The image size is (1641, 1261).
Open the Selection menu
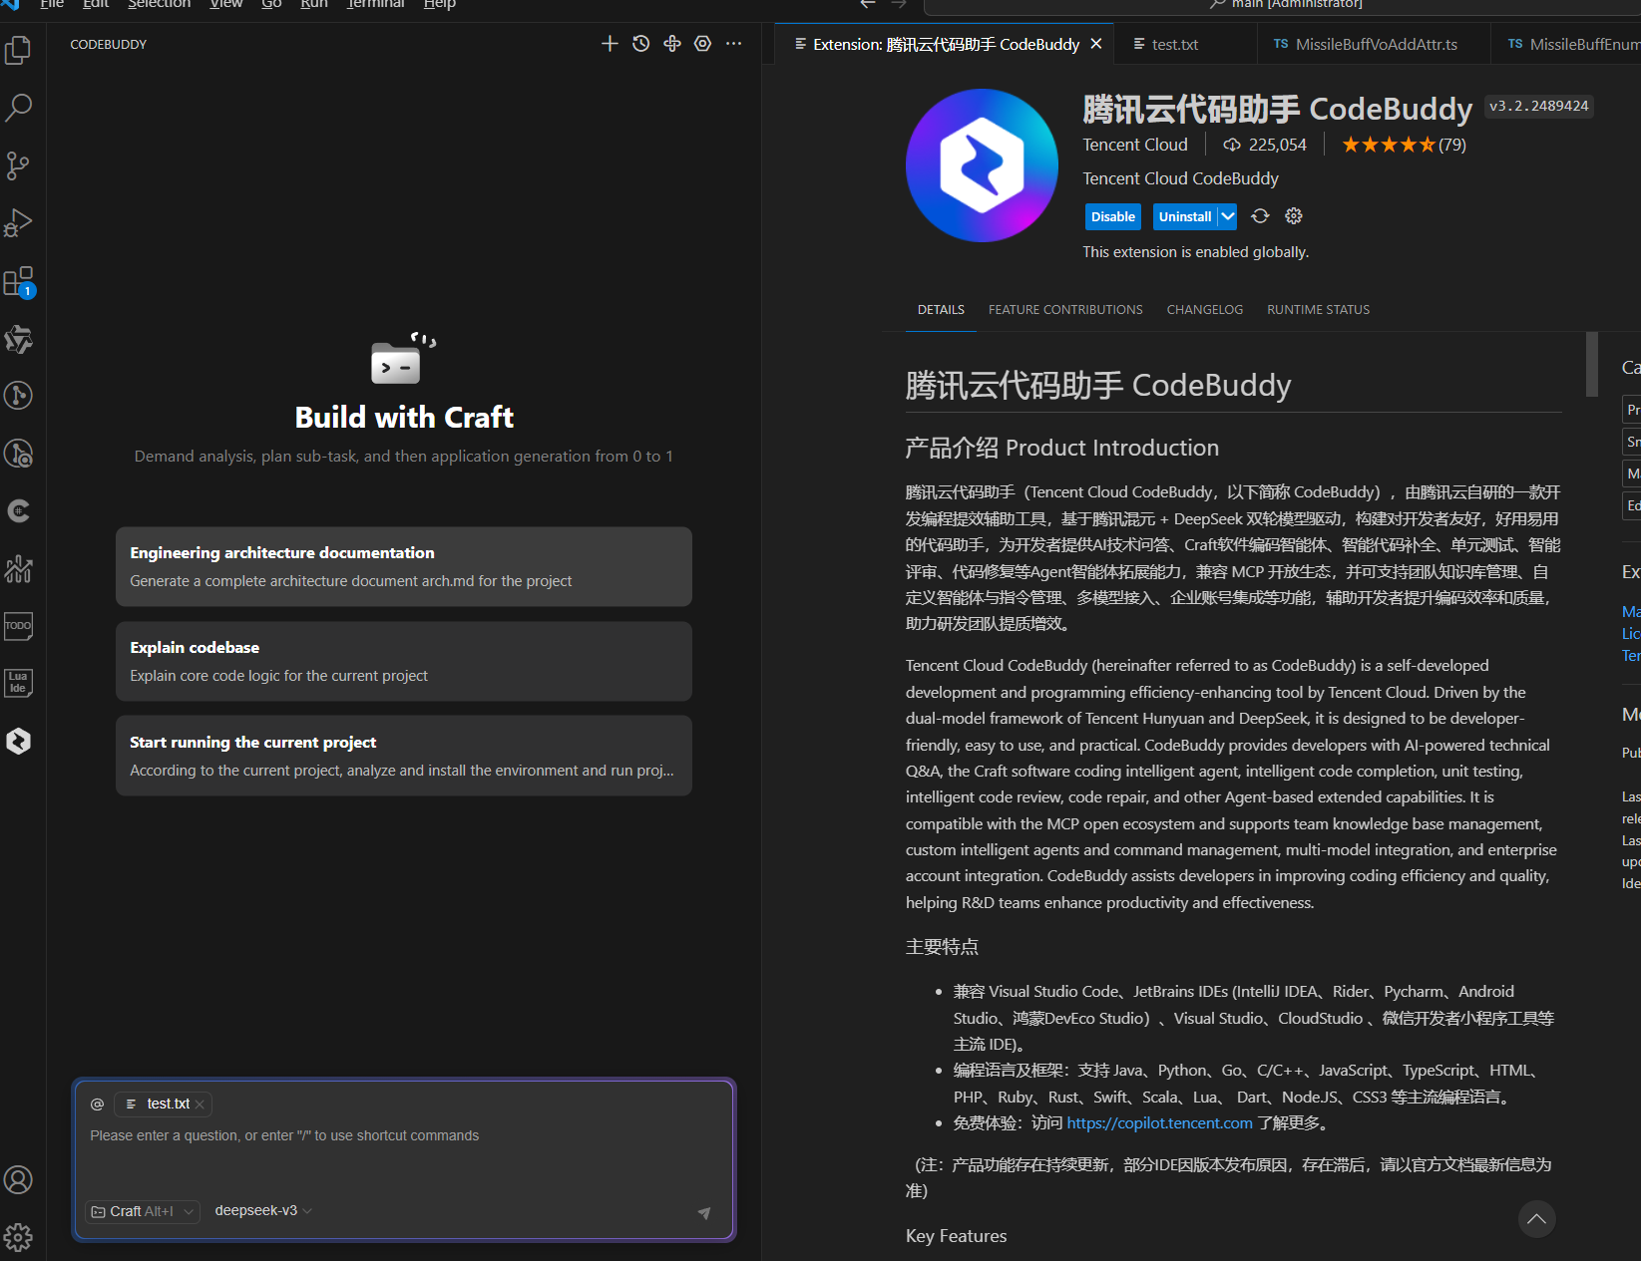coord(159,4)
